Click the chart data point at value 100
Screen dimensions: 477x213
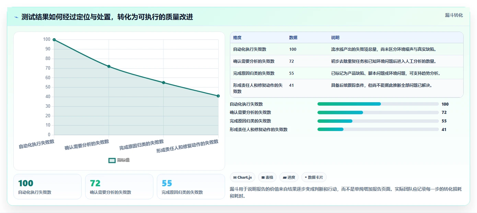click(54, 40)
